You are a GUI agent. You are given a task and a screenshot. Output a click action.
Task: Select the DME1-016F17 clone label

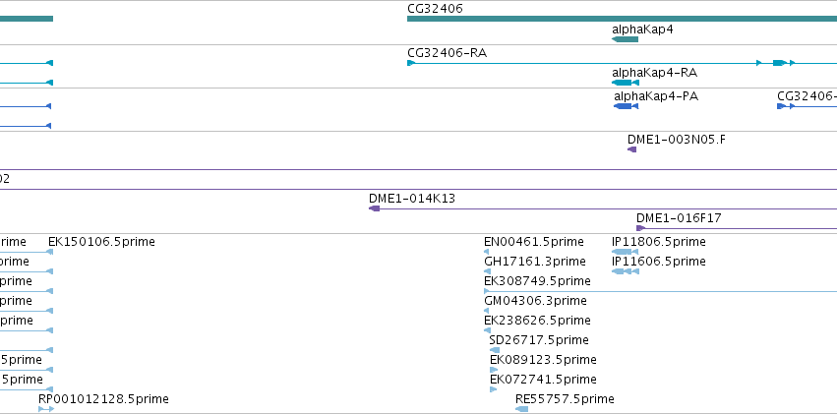point(679,218)
